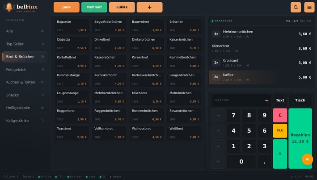Add Baguette to the cart
Viewport: 317px width, 180px height.
coord(72,26)
